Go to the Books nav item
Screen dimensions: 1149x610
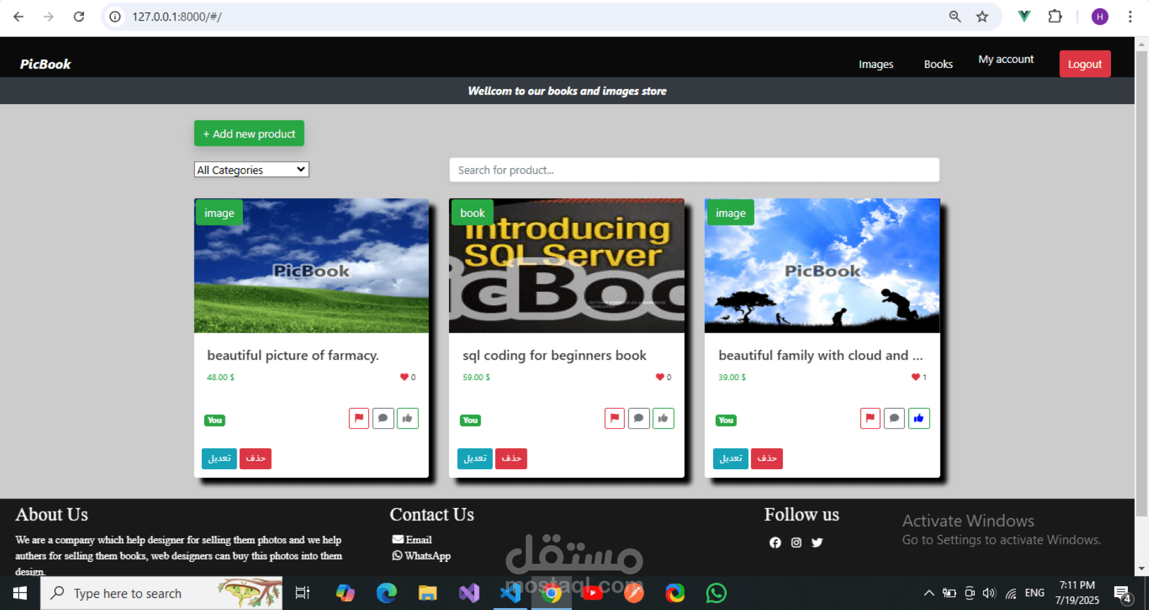[x=938, y=64]
